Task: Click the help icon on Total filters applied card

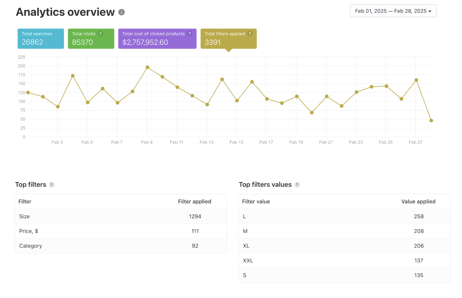Action: 250,34
